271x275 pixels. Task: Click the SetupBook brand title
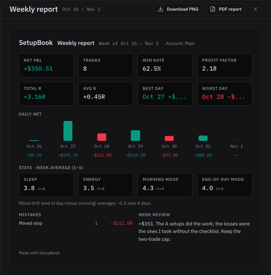(36, 43)
